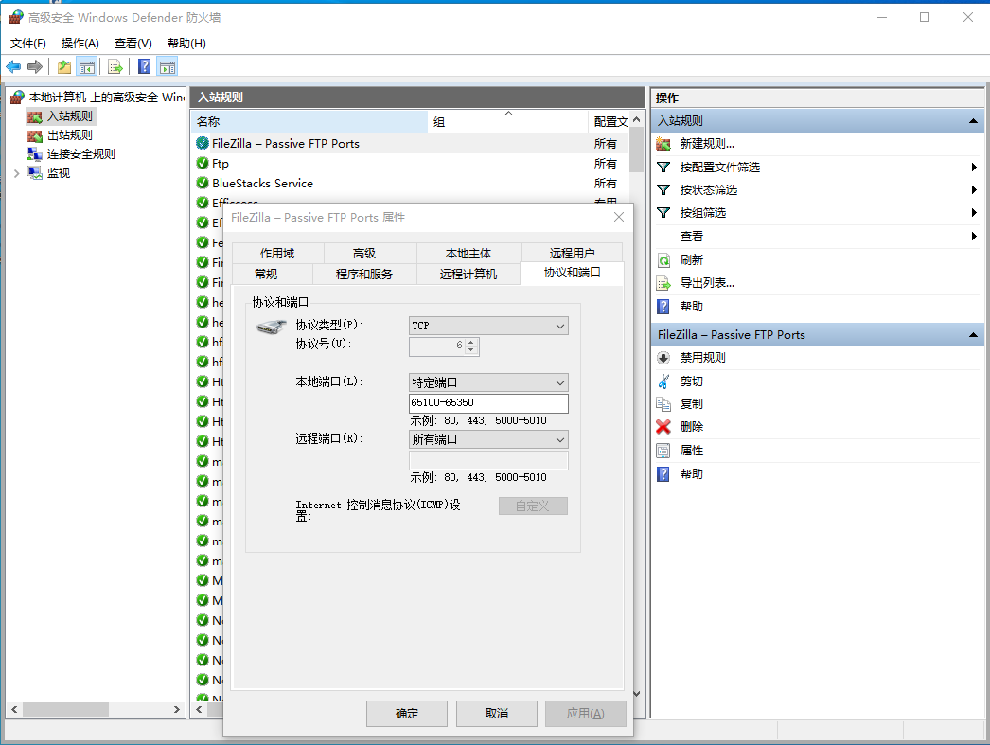Toggle the console tree pane icon
This screenshot has height=745, width=990.
pyautogui.click(x=86, y=66)
